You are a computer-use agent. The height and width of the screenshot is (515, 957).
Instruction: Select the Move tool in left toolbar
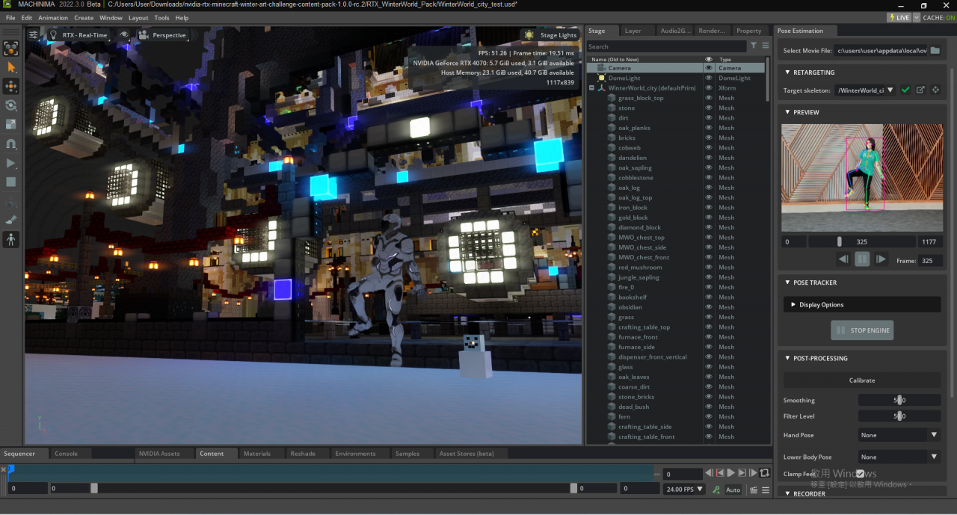coord(11,86)
